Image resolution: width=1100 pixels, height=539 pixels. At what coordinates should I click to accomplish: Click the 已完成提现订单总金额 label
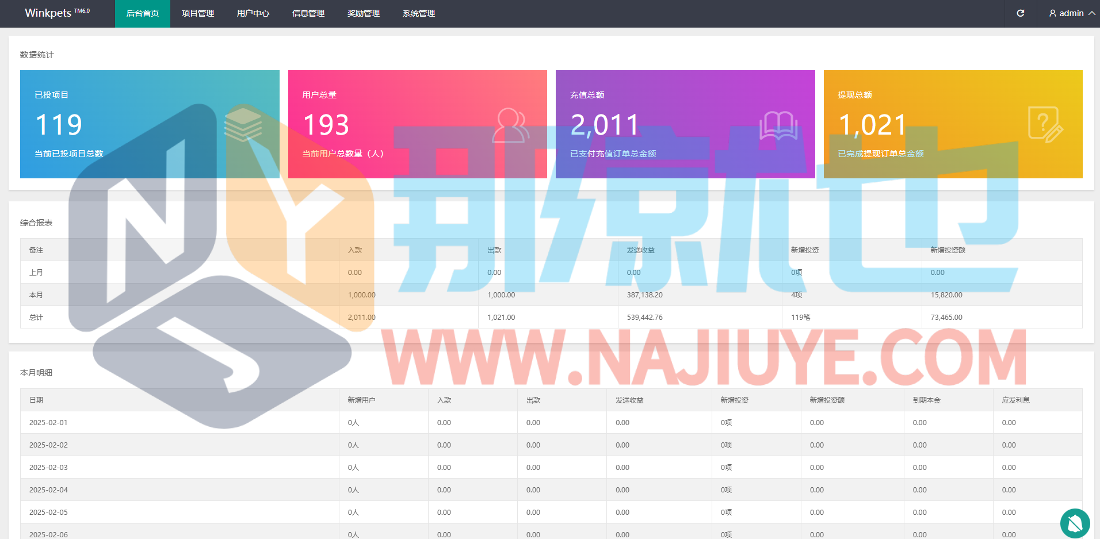pyautogui.click(x=881, y=154)
